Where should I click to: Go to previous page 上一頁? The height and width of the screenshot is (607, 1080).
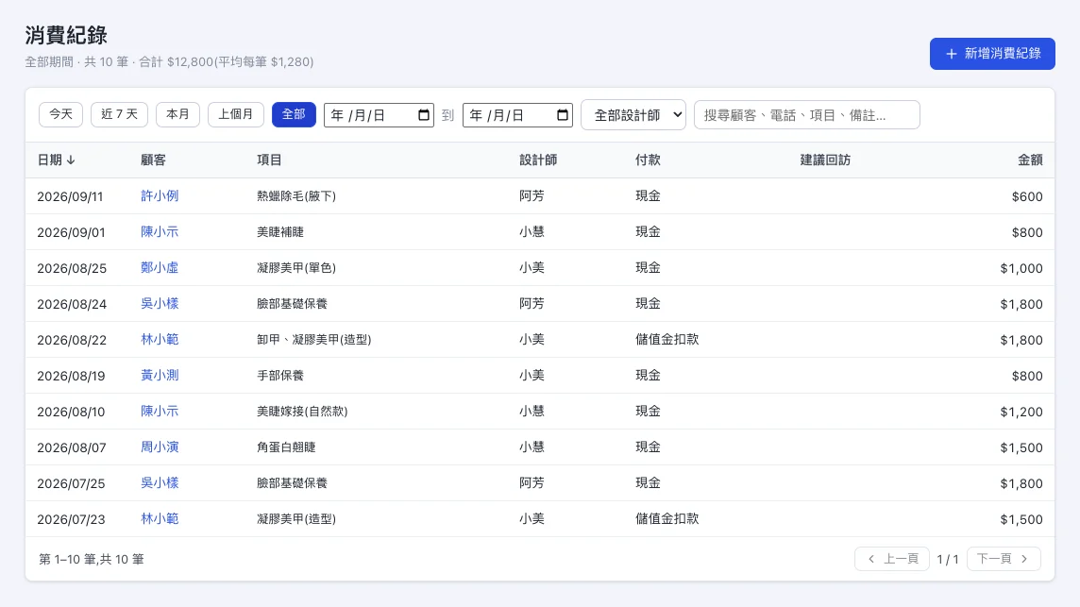point(892,559)
